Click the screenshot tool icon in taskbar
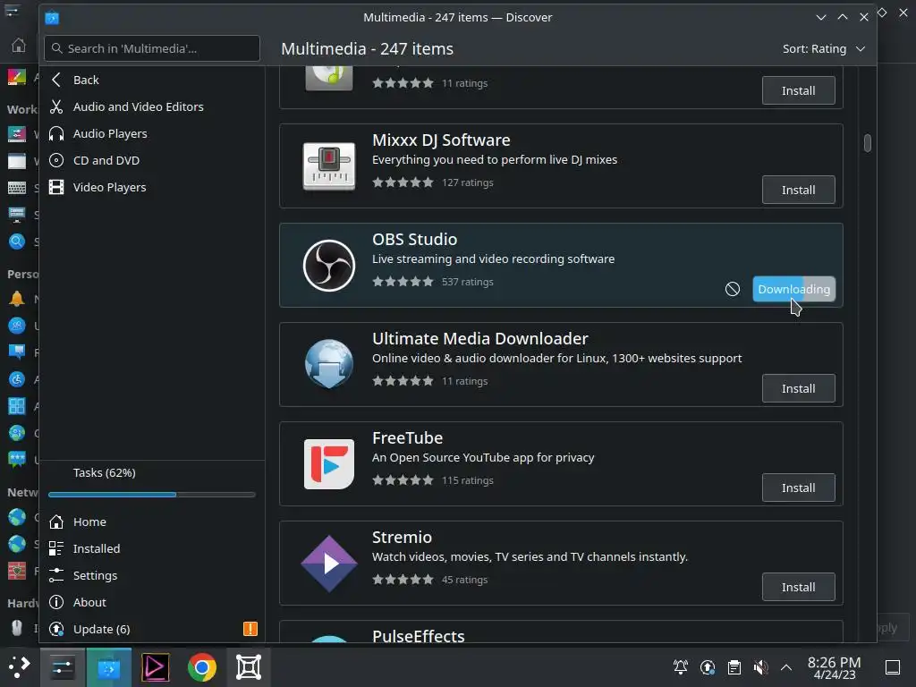The height and width of the screenshot is (687, 916). (x=249, y=667)
